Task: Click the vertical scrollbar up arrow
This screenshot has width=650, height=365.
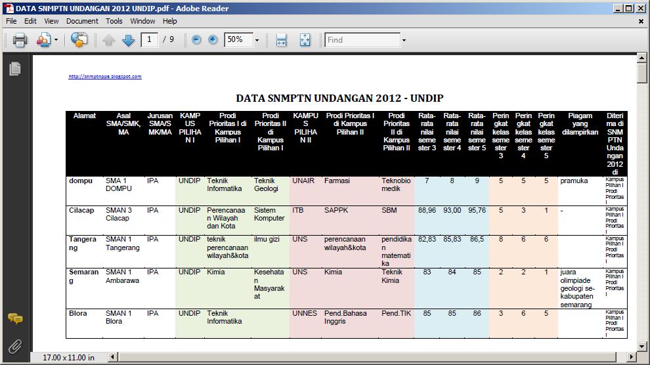Action: (641, 58)
